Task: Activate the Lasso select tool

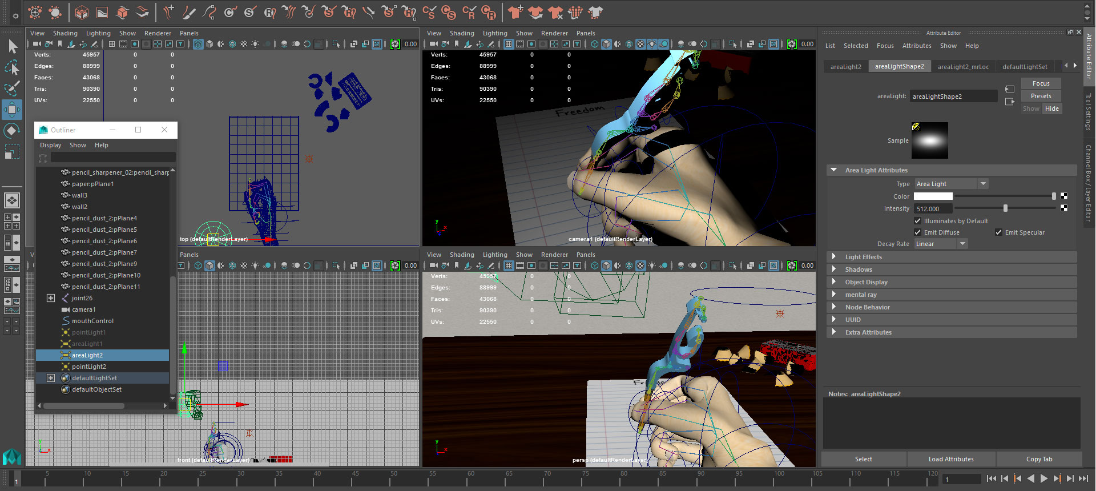Action: pos(12,68)
